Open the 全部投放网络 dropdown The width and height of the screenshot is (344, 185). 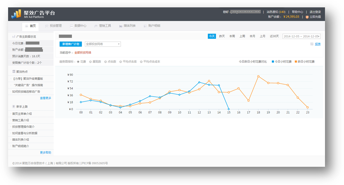click(x=103, y=44)
